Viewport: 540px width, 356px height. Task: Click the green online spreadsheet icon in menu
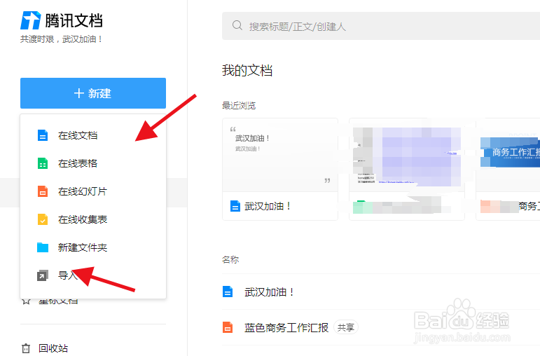pos(43,163)
